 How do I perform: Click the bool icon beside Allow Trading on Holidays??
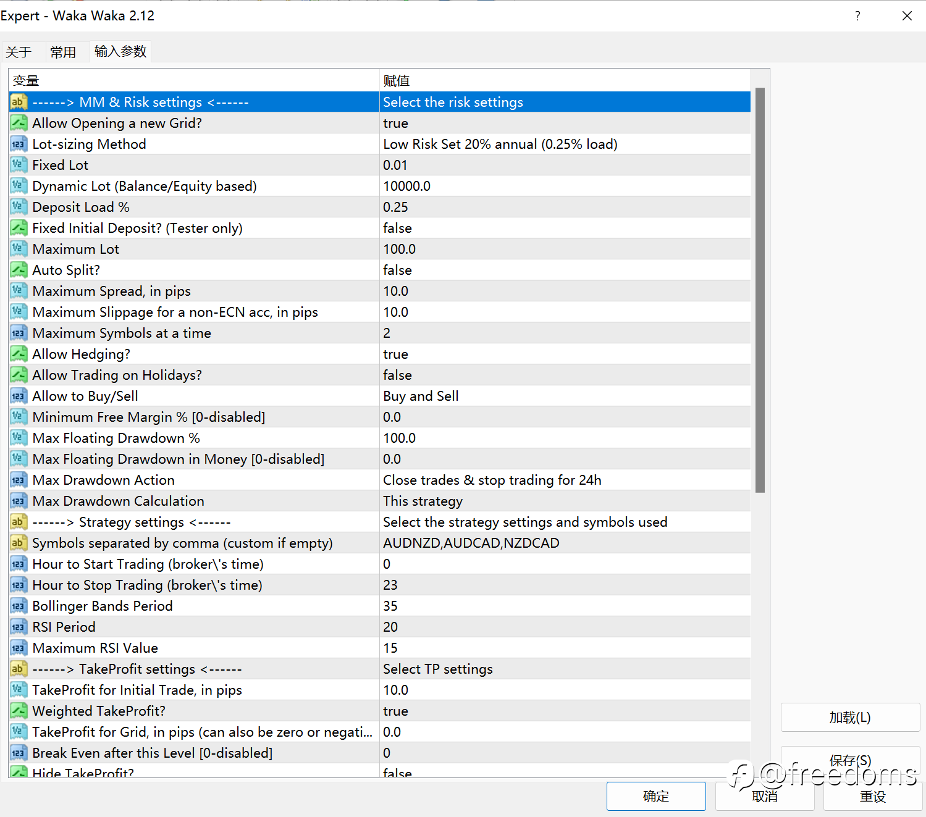point(19,375)
